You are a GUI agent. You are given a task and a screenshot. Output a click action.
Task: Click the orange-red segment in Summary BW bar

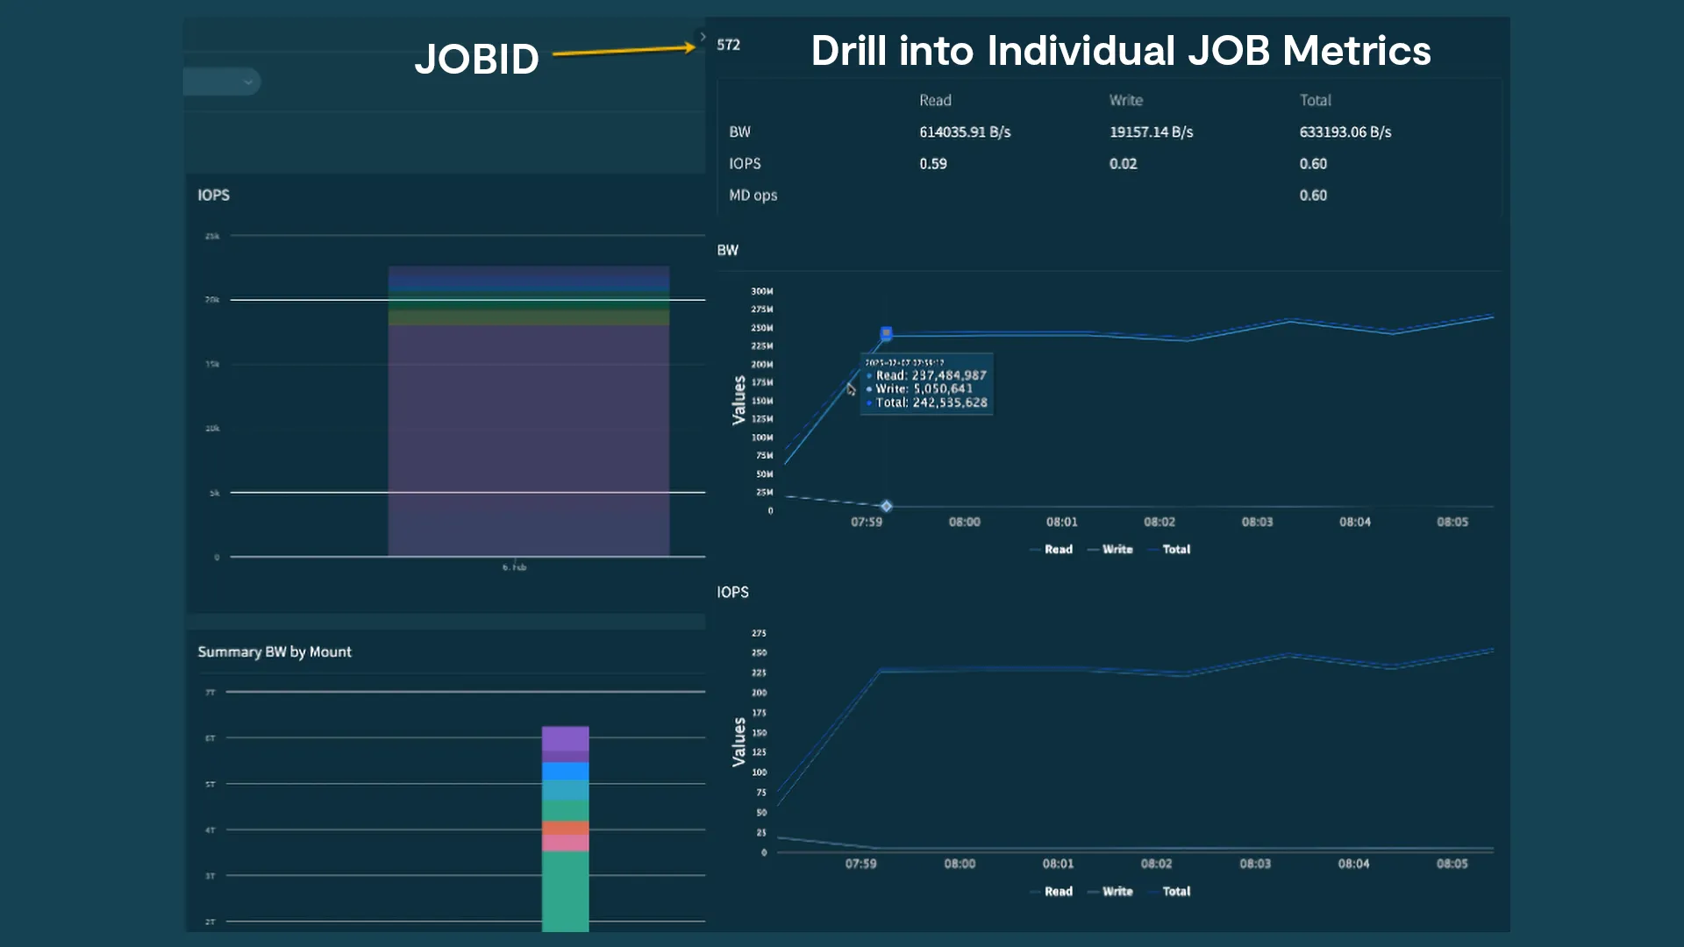pos(565,828)
